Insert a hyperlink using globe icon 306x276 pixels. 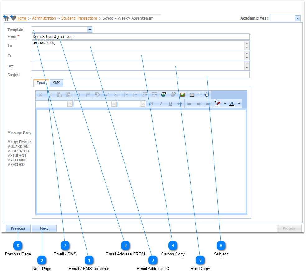tap(163, 95)
